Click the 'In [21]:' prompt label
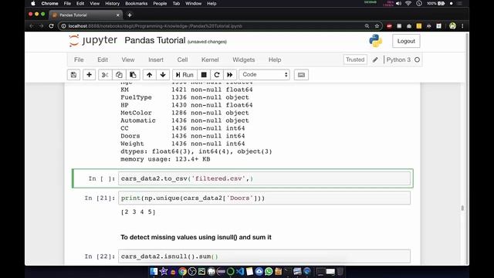The image size is (494, 278). point(100,198)
